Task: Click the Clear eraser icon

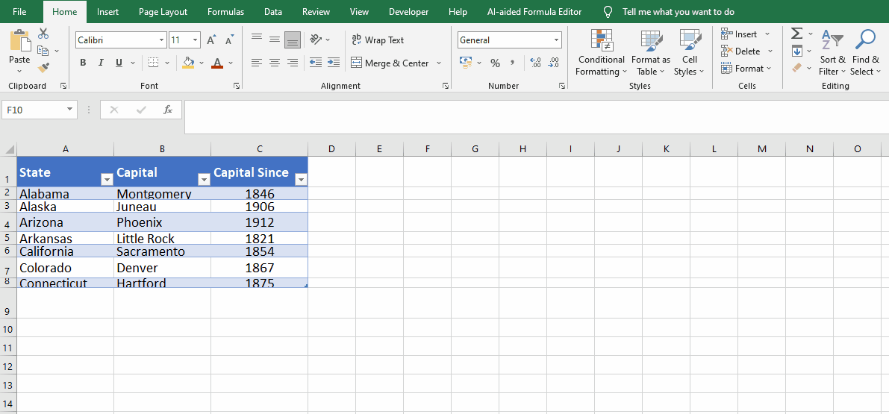Action: [797, 68]
